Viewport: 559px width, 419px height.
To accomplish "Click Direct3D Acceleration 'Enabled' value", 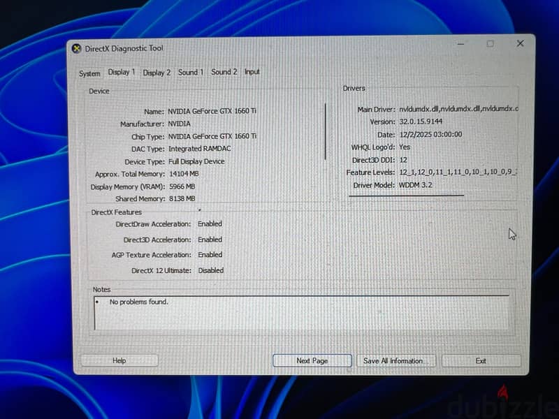I will (x=210, y=240).
